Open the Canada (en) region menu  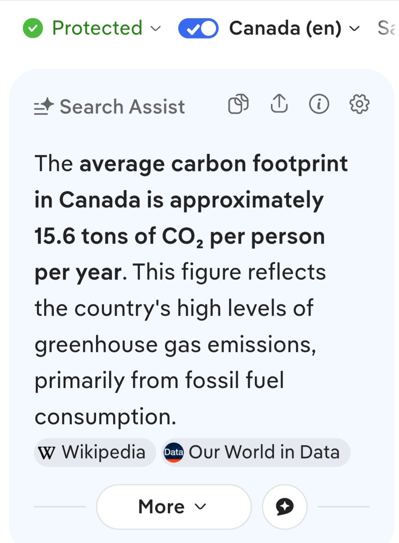coord(285,28)
